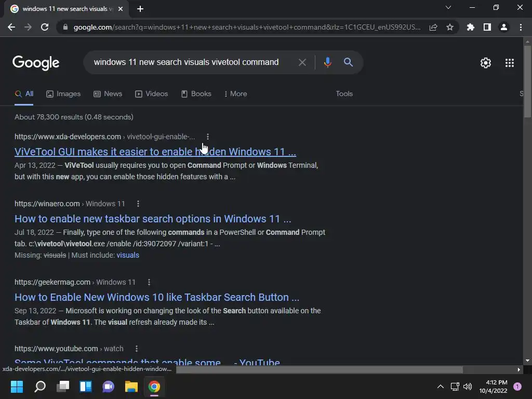Click the https://www.xda-developers.com breadcrumb
The height and width of the screenshot is (399, 532).
[68, 137]
